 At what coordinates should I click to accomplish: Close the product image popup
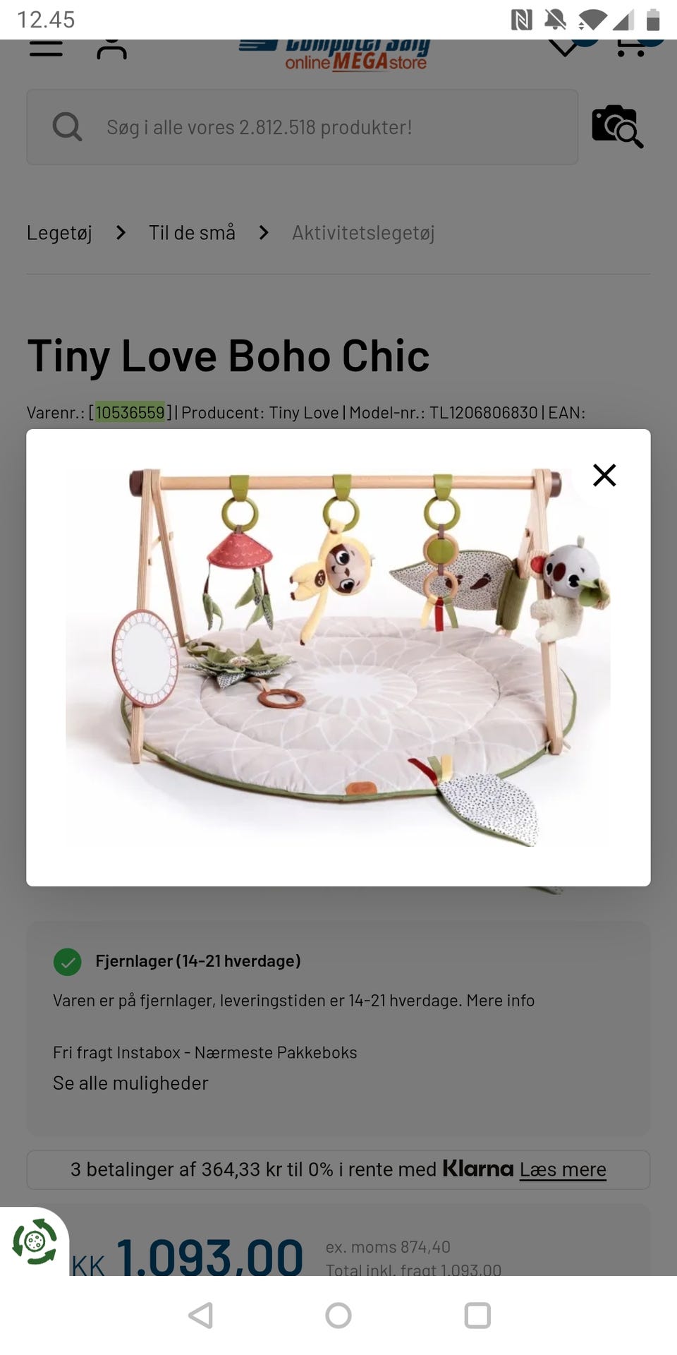[x=604, y=475]
